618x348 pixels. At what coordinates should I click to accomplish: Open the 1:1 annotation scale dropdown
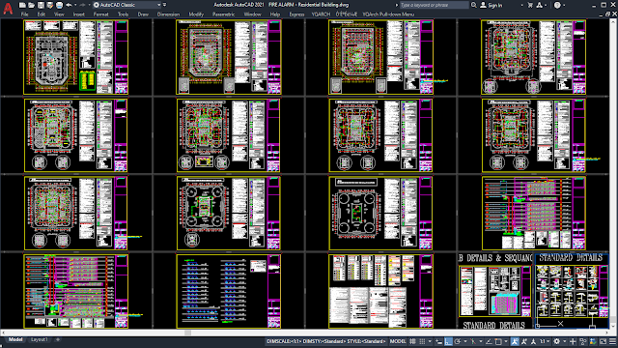[545, 341]
